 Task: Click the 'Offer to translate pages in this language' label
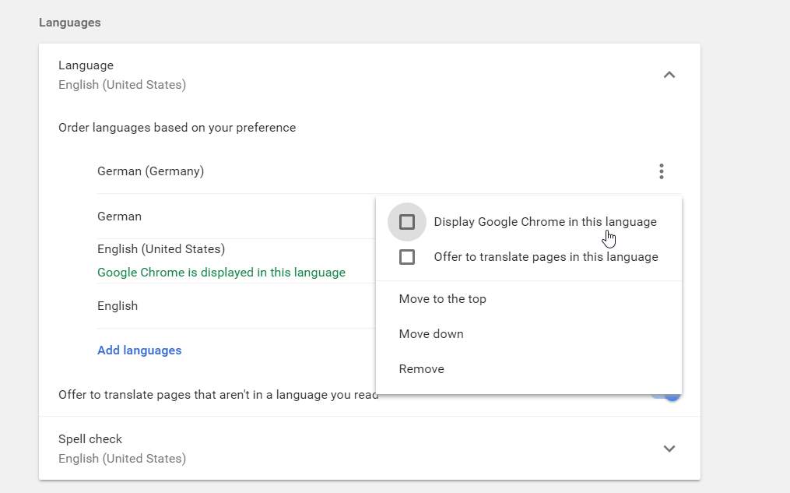tap(546, 257)
